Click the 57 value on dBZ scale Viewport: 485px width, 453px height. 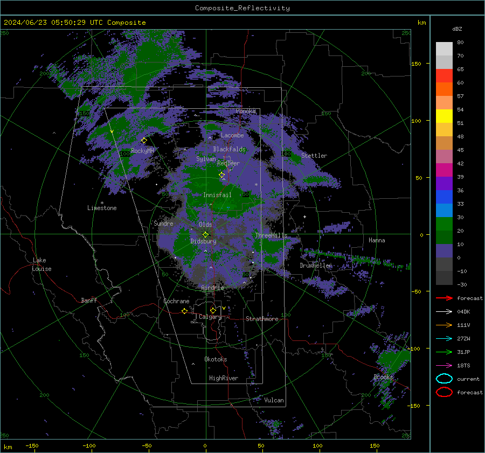pyautogui.click(x=460, y=96)
